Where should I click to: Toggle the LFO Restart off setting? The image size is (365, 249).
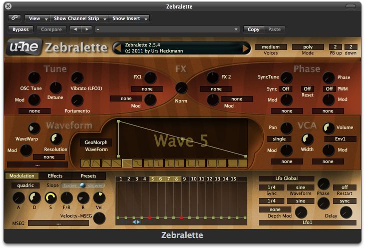pos(344,187)
